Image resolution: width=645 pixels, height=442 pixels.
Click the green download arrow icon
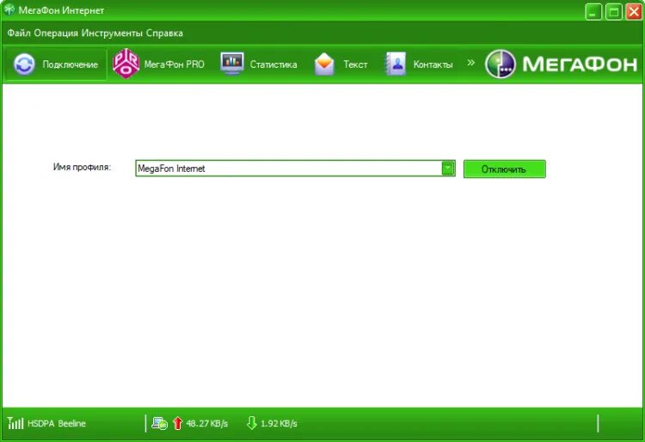(252, 423)
